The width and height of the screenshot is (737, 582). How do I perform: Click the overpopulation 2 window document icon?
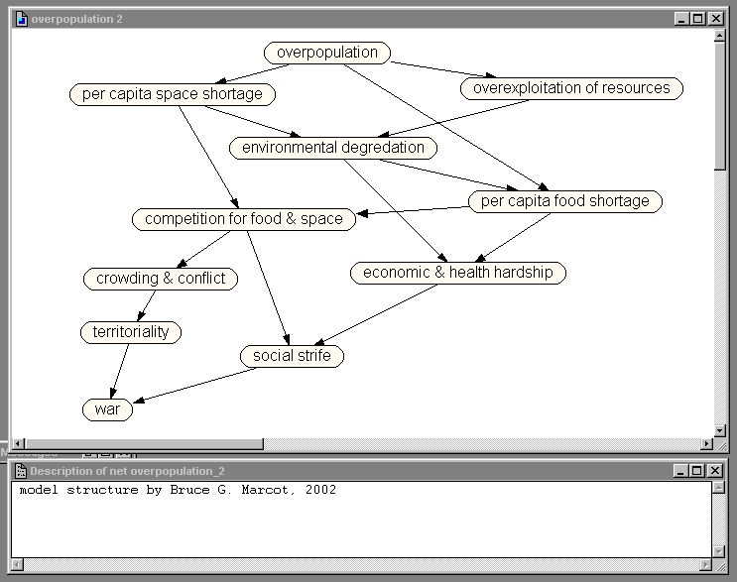point(21,19)
